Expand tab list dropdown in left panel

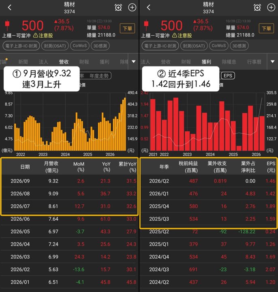pyautogui.click(x=134, y=62)
